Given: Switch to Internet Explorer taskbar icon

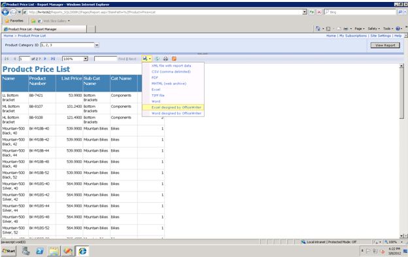Looking at the screenshot, I should coord(82,251).
